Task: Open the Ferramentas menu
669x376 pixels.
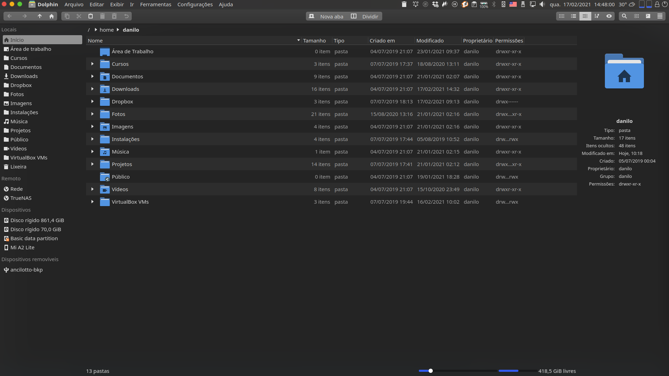Action: pyautogui.click(x=155, y=5)
